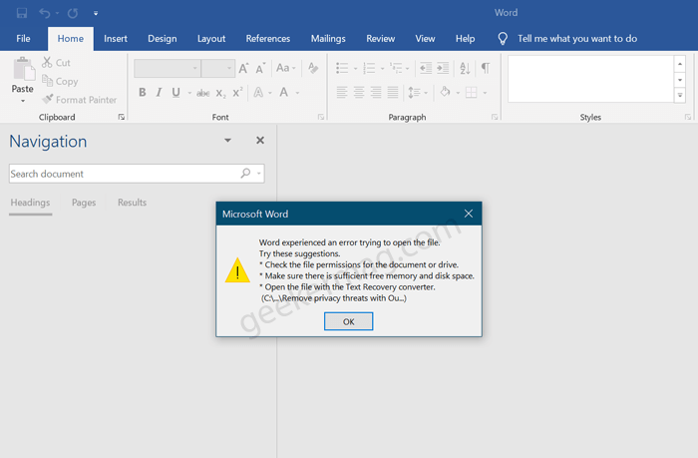Screen dimensions: 698x458
Task: Click the Sort A-Z icon
Action: 465,68
